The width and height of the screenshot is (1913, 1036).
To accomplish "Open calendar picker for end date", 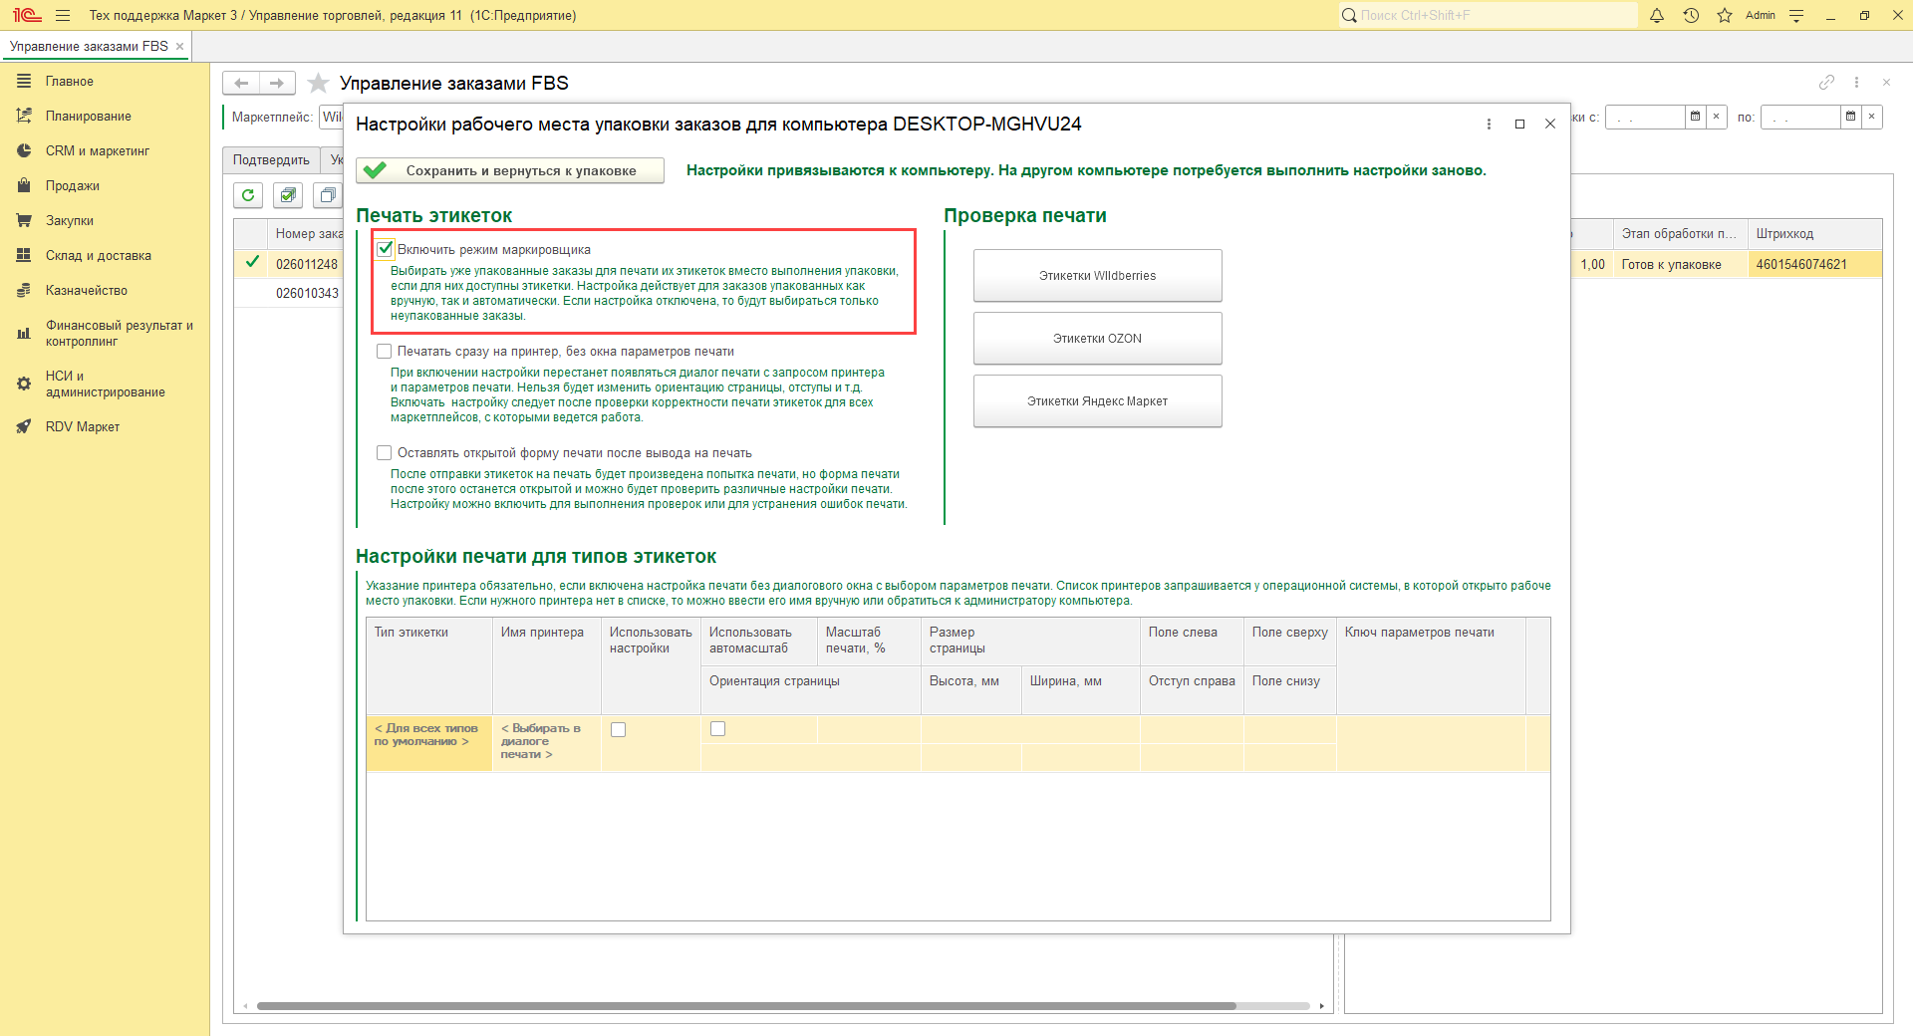I will click(1850, 117).
